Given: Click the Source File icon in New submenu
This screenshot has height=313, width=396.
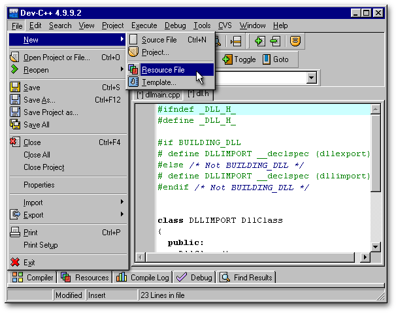Looking at the screenshot, I should click(x=133, y=40).
